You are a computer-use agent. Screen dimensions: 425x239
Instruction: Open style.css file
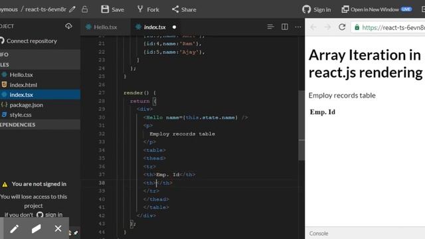point(21,115)
